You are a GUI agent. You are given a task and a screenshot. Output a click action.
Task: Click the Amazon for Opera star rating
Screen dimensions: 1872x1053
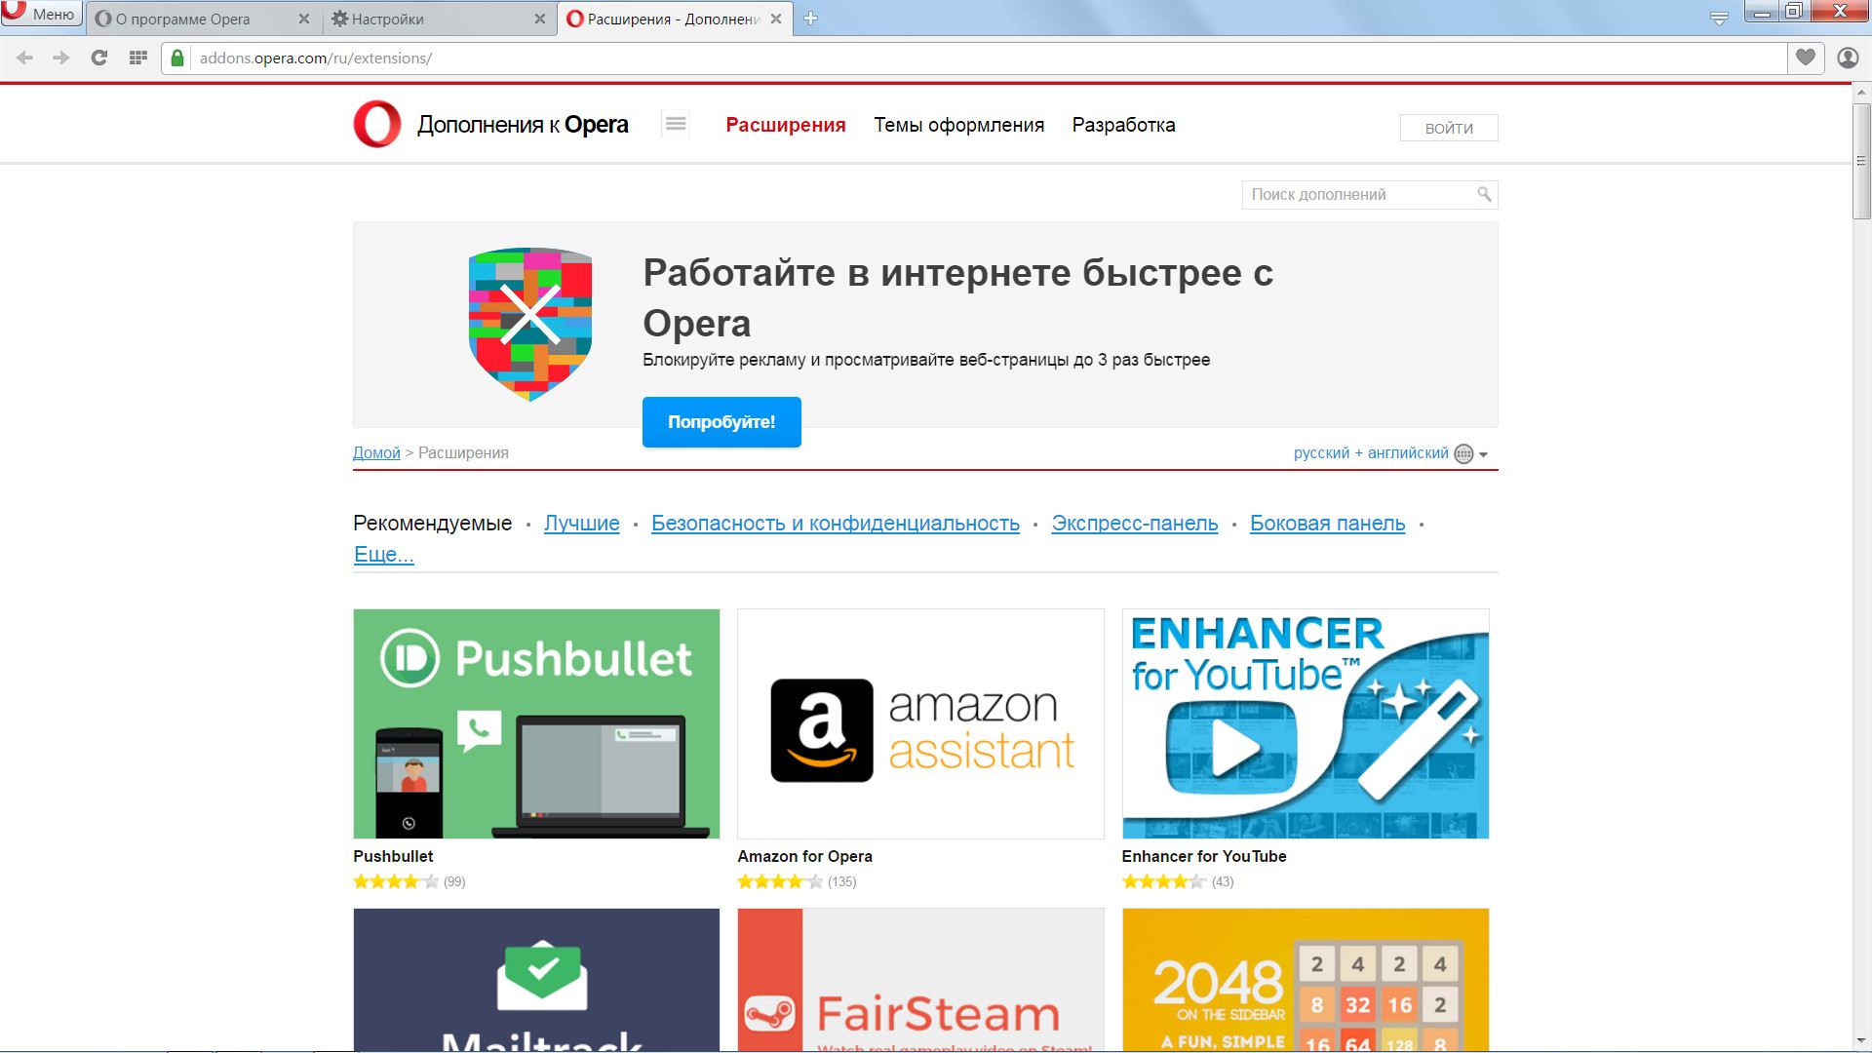(780, 882)
